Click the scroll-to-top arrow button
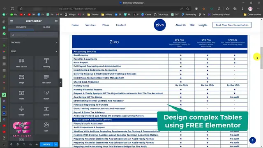 tap(253, 141)
